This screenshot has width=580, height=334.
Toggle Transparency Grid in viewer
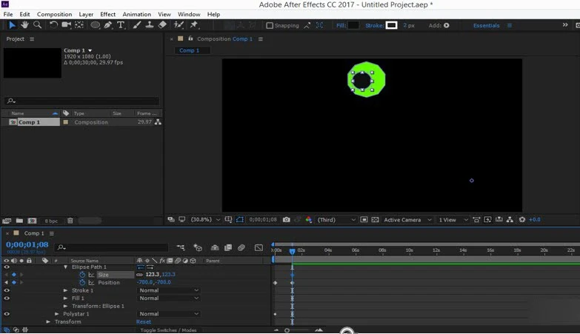point(375,219)
